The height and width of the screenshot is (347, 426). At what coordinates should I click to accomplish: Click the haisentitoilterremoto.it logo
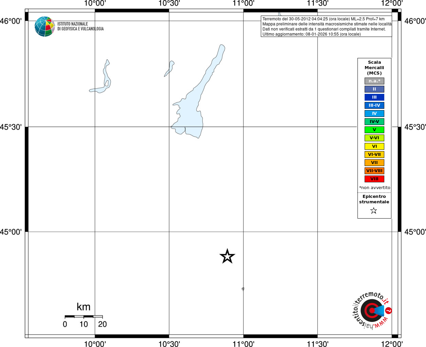(372, 310)
